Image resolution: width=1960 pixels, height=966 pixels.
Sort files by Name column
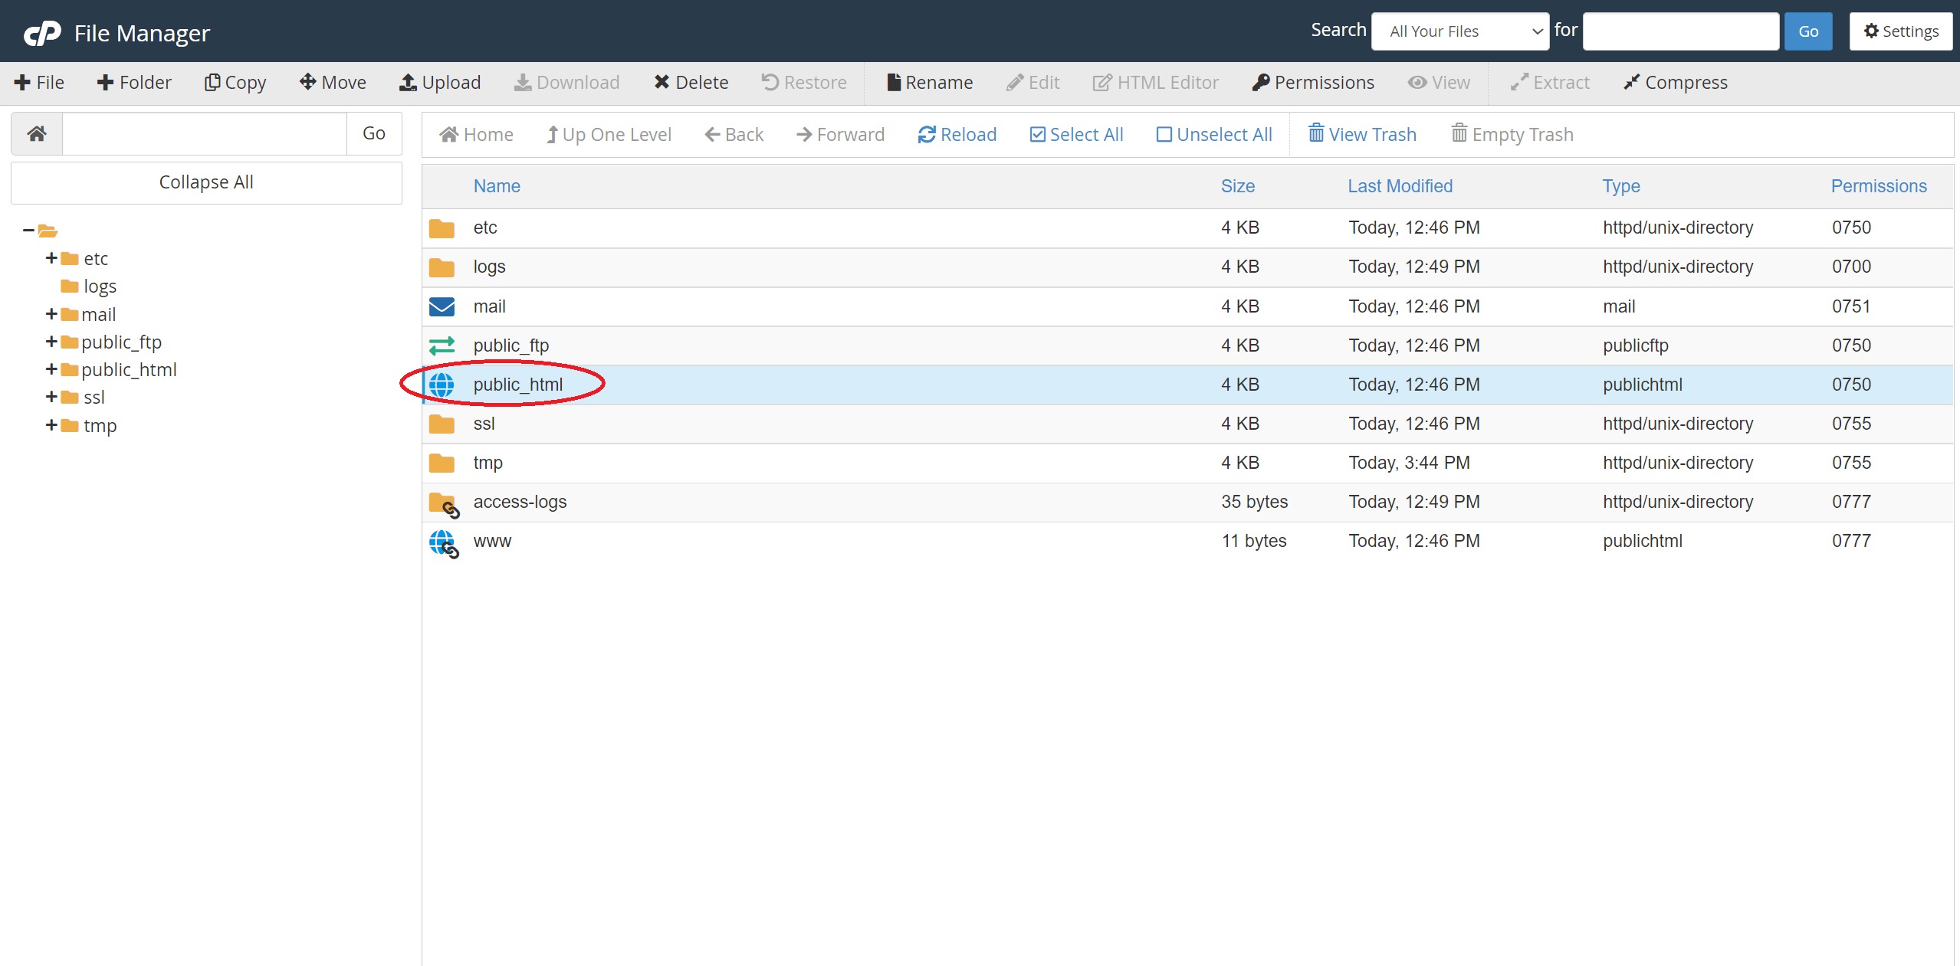(x=497, y=186)
